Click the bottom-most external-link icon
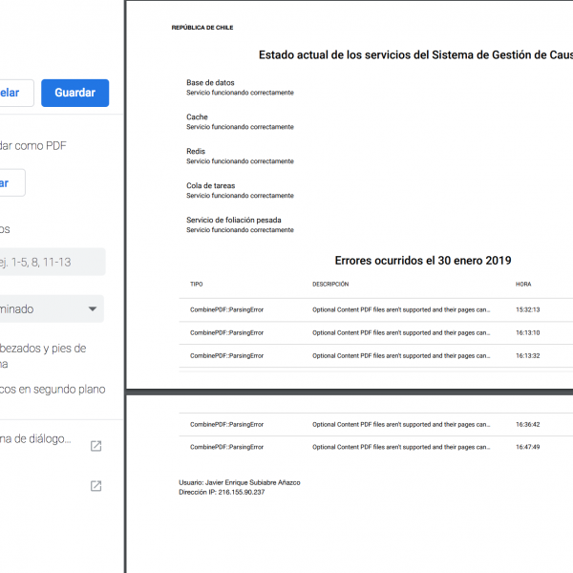Screen dimensions: 573x573 click(x=95, y=486)
